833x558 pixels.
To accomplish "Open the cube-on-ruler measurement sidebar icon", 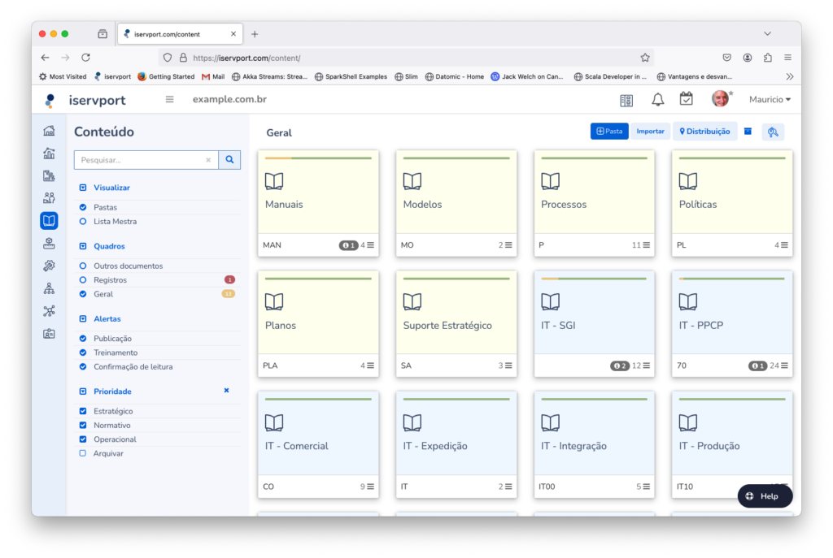I will pyautogui.click(x=49, y=244).
